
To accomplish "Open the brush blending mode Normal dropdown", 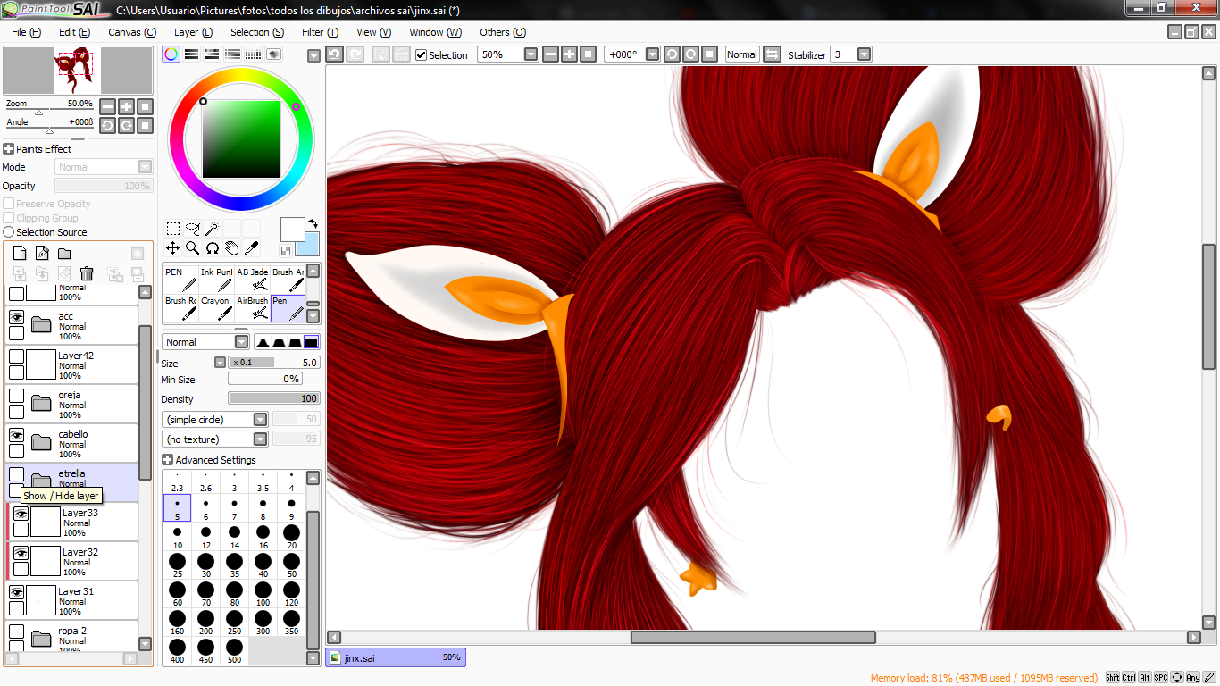I will point(241,342).
